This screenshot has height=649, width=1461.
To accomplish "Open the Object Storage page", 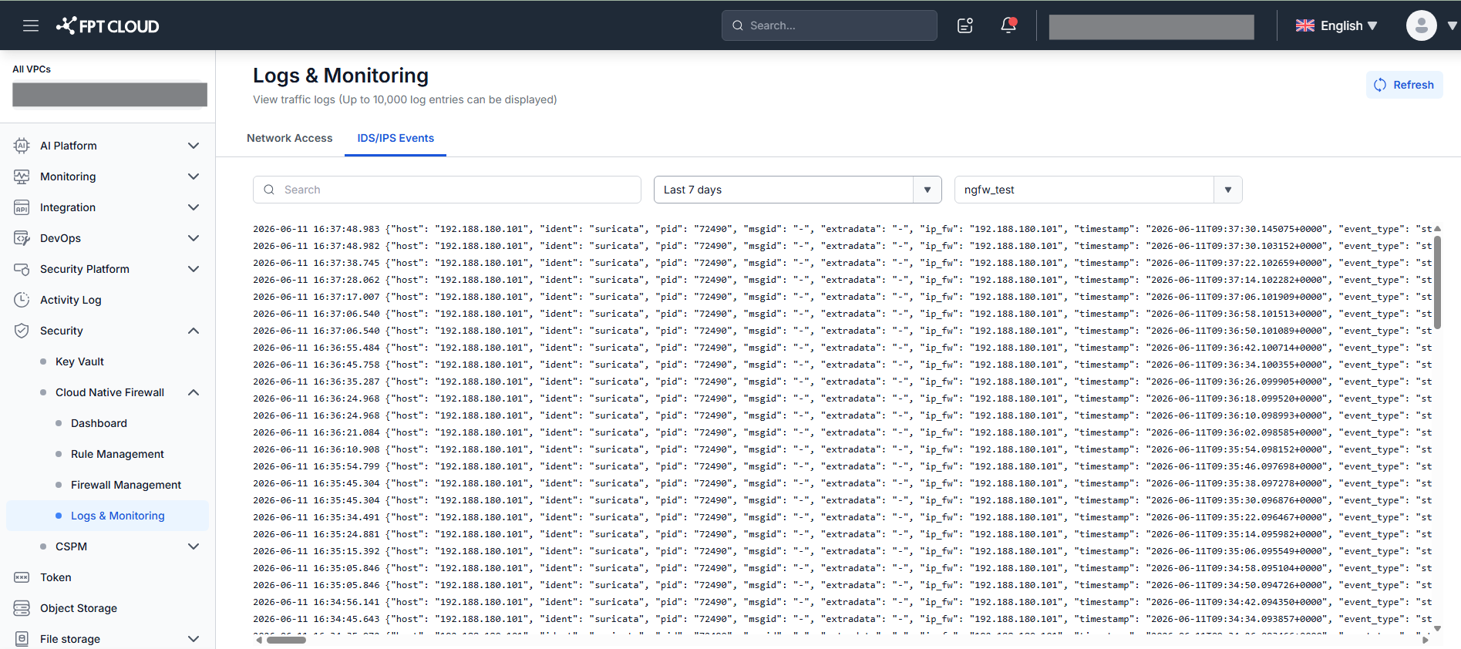I will [x=79, y=608].
